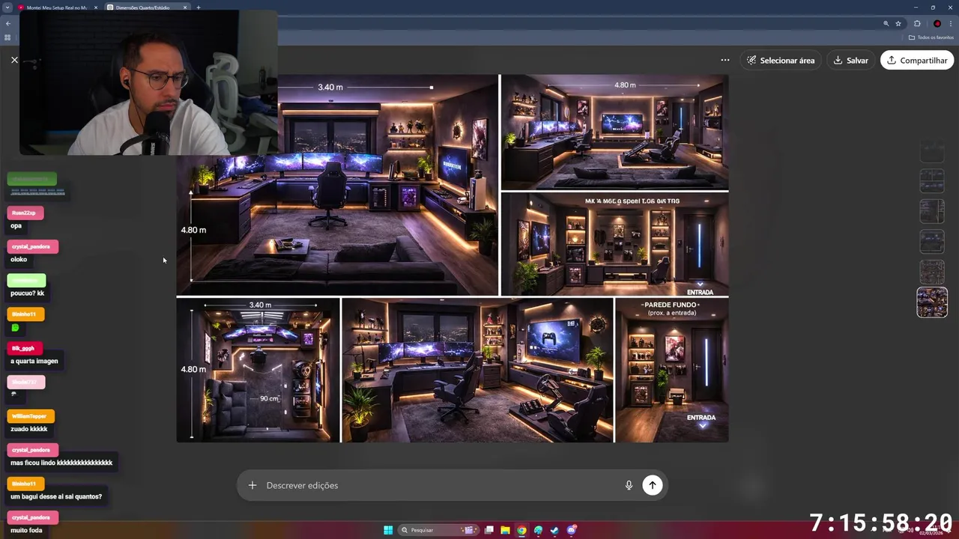Click the Salvar download button
This screenshot has height=539, width=959.
pos(850,60)
